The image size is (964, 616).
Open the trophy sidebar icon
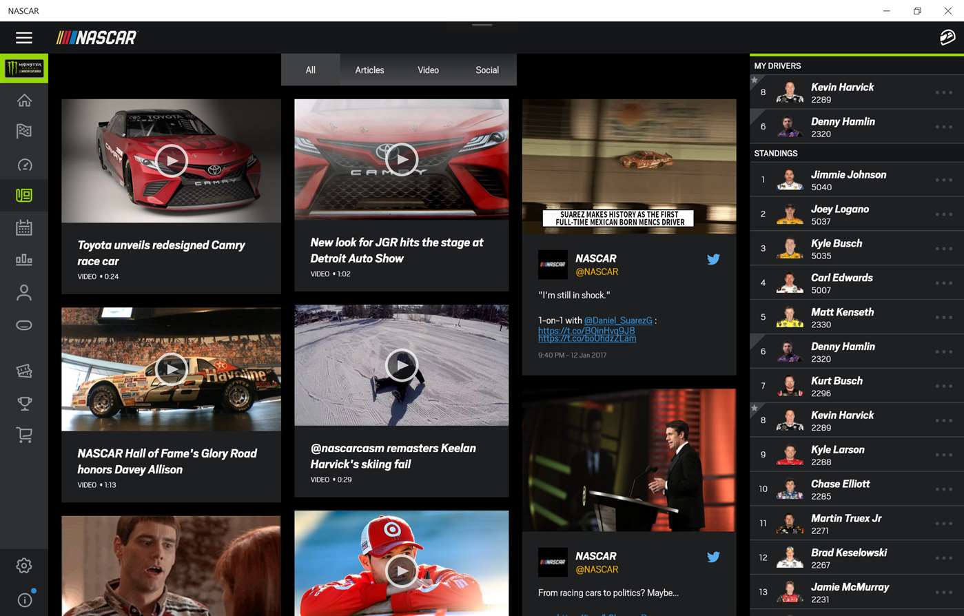point(24,403)
